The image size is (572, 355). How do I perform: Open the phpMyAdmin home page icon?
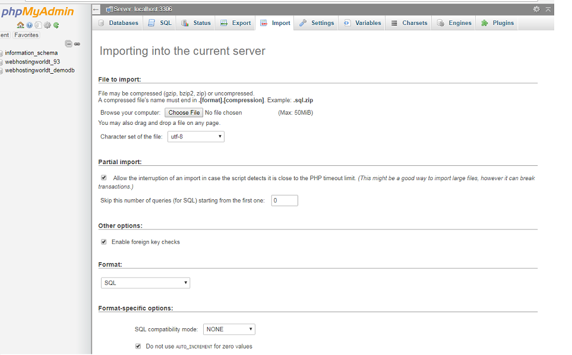pyautogui.click(x=20, y=26)
